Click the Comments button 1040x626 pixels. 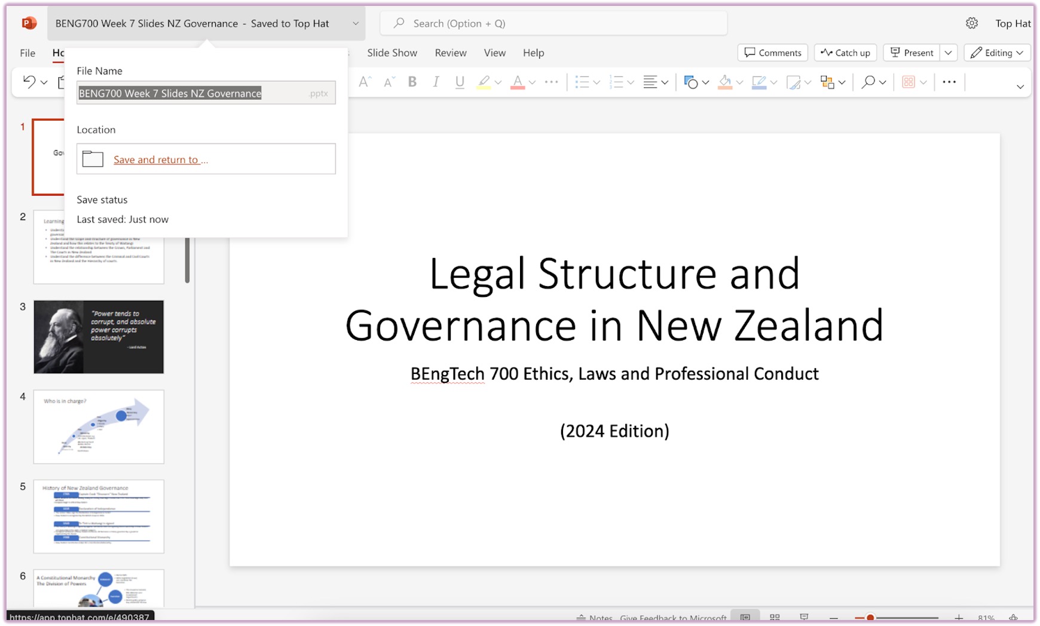[773, 53]
